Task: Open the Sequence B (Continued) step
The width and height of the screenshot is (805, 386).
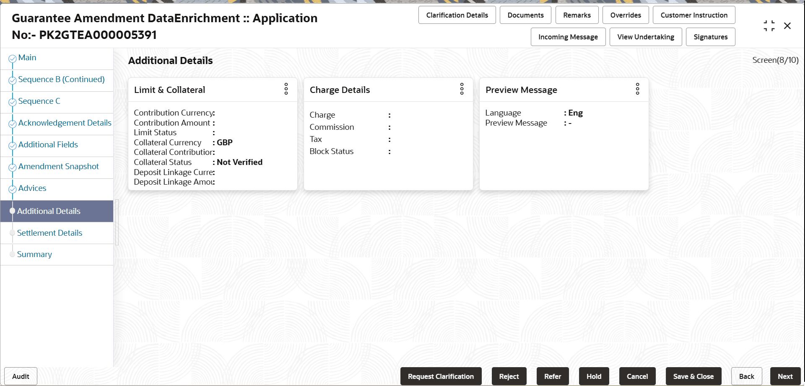Action: tap(61, 80)
